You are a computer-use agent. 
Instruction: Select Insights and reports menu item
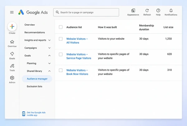(35, 40)
